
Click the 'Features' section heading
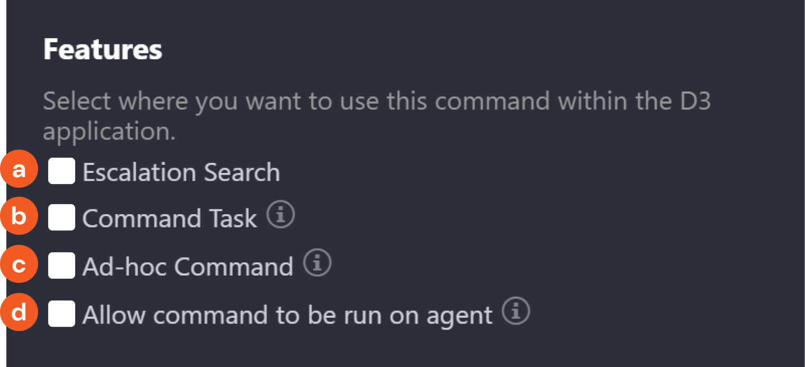[x=103, y=50]
